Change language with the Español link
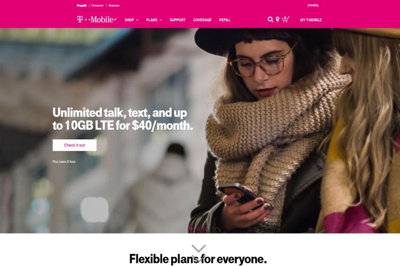The height and width of the screenshot is (266, 400). point(313,5)
